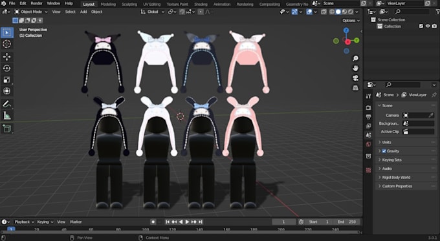Switch to wireframe viewport shading
Viewport: 440px width, 241px height.
pyautogui.click(x=332, y=12)
